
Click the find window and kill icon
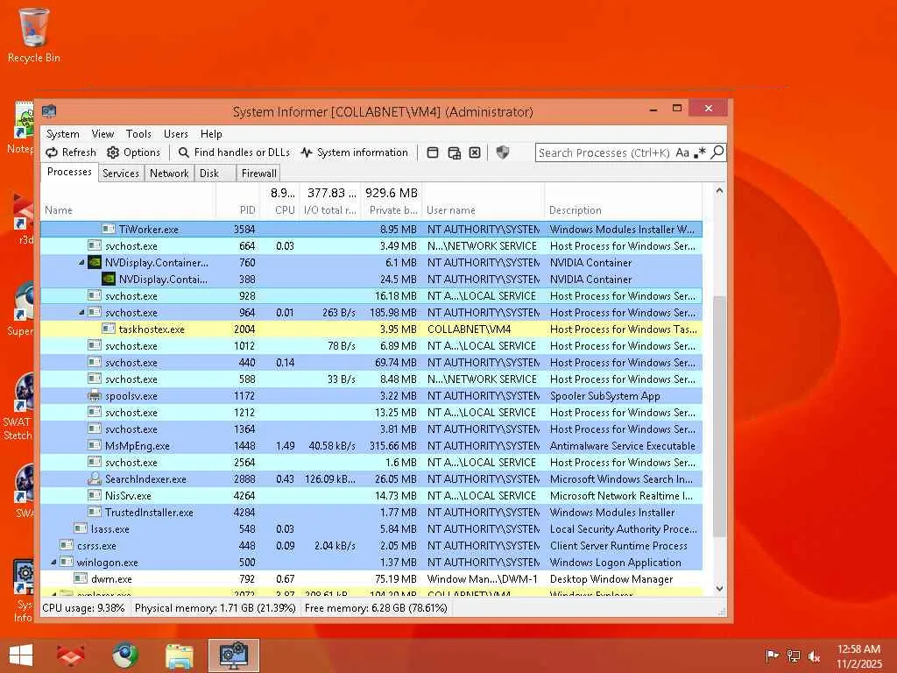coord(475,152)
